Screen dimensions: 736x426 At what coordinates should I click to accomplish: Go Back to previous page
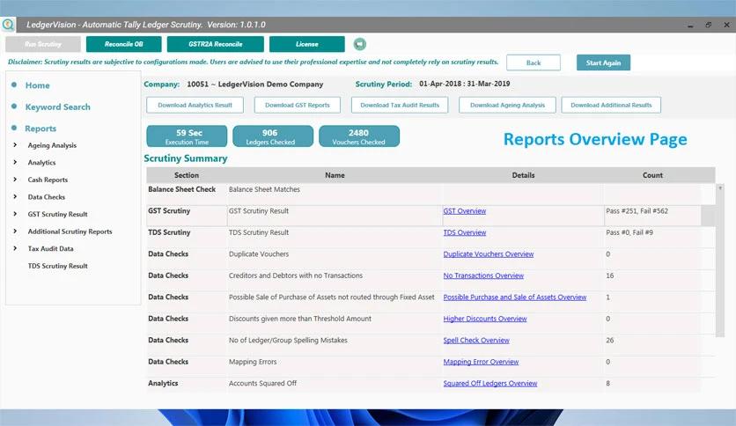point(534,62)
